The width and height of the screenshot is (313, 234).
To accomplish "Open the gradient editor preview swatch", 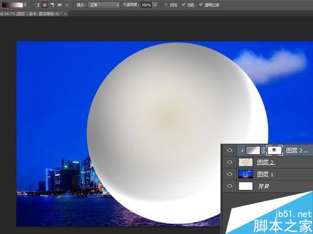I will coord(12,4).
